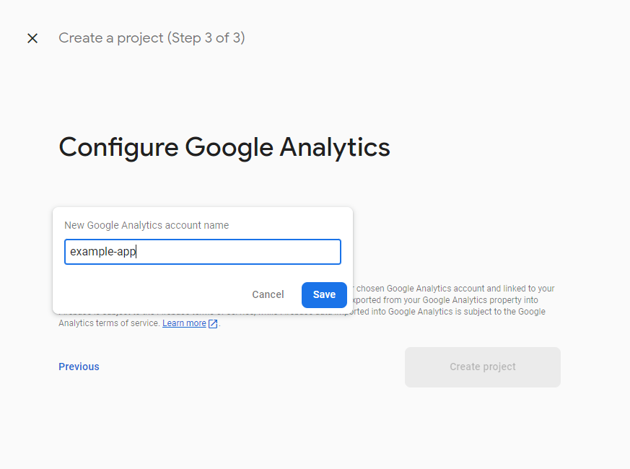The image size is (630, 469).
Task: Click the Analytics terms of service sentence
Action: click(109, 323)
